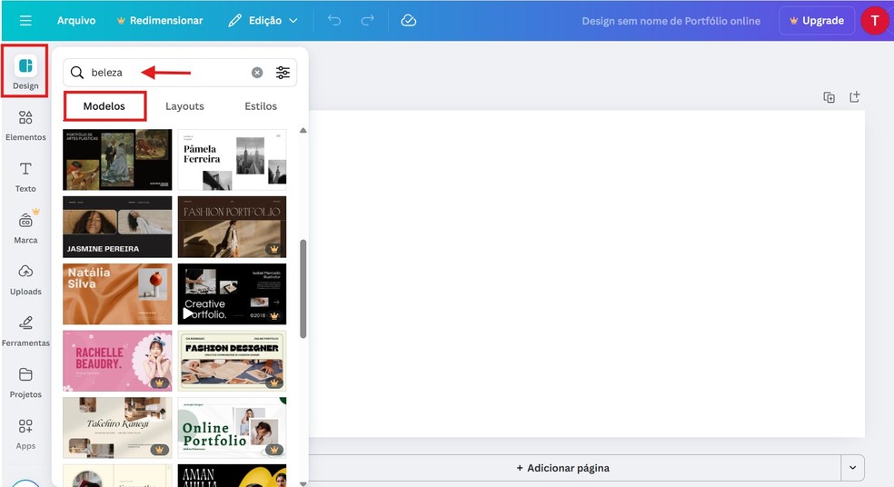Select the Creative Portfolio template
This screenshot has width=894, height=487.
pyautogui.click(x=232, y=294)
